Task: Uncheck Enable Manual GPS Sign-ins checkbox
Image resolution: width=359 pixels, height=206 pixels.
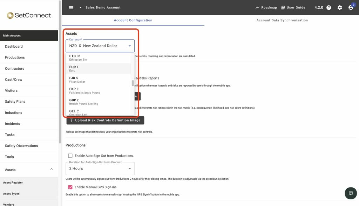Action: pyautogui.click(x=70, y=187)
